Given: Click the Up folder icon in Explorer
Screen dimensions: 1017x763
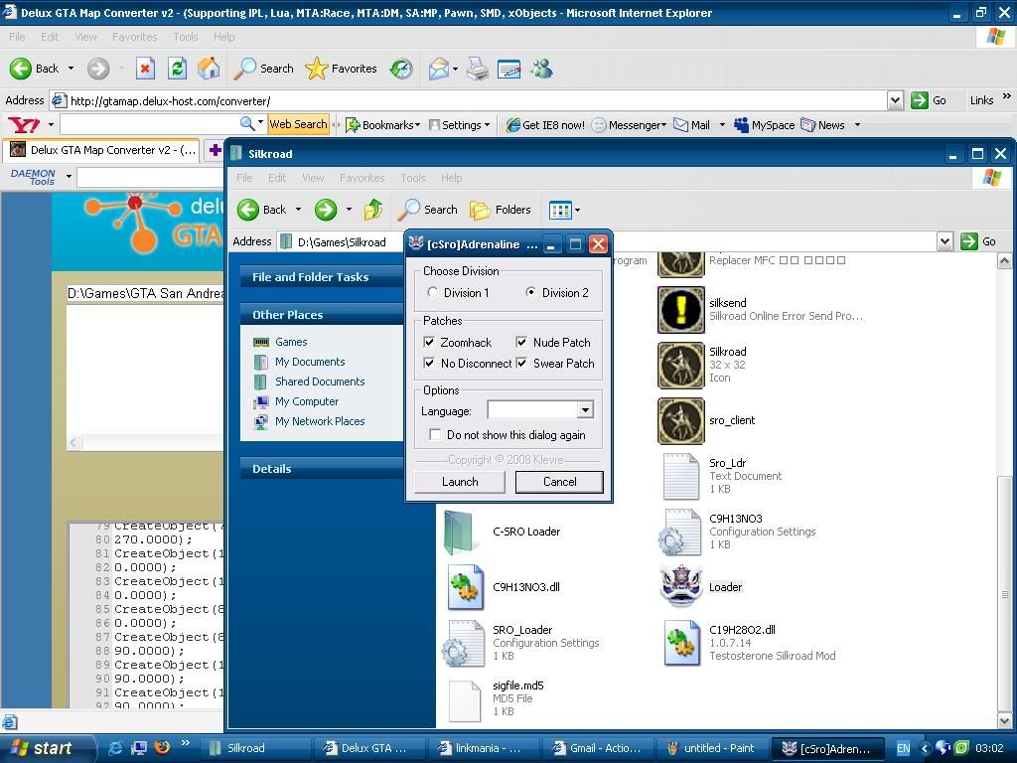Looking at the screenshot, I should (373, 210).
